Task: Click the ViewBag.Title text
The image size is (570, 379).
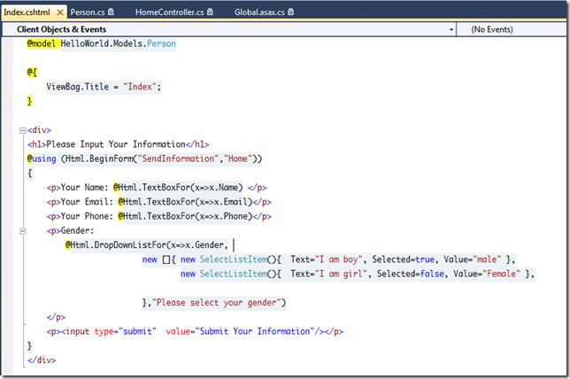Action: pyautogui.click(x=77, y=87)
